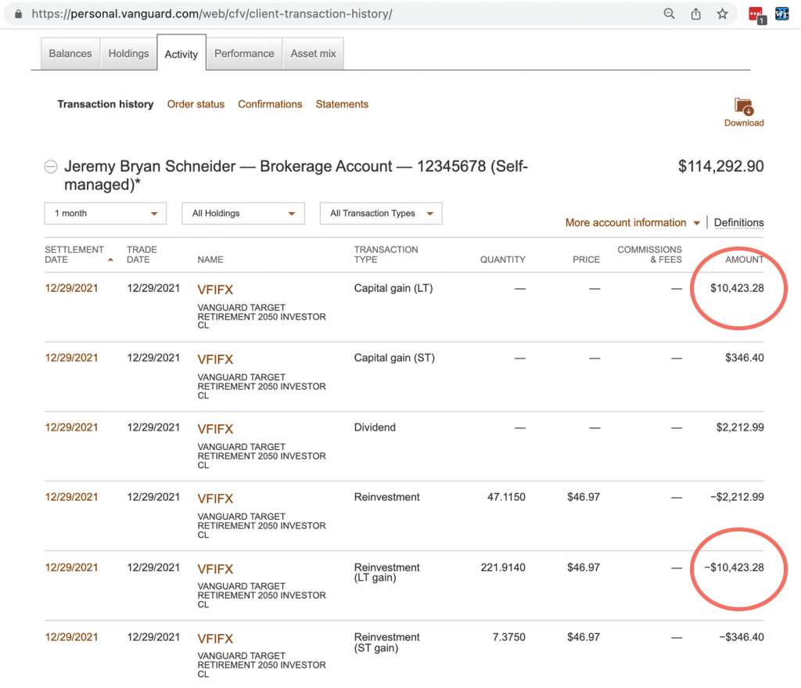Open the Asset mix tab
This screenshot has width=801, height=688.
(313, 54)
